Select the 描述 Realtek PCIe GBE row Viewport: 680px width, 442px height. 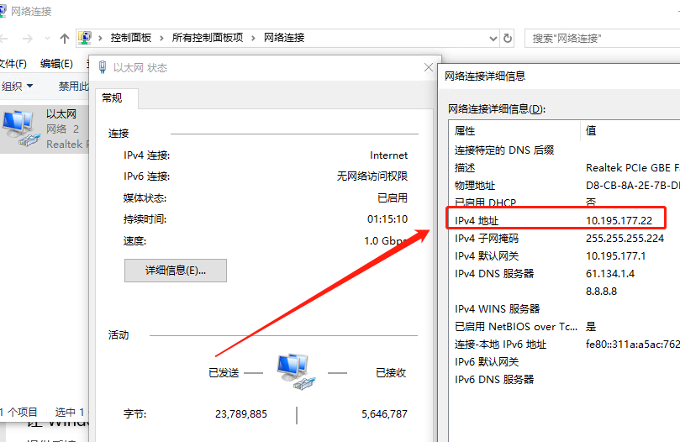click(565, 168)
